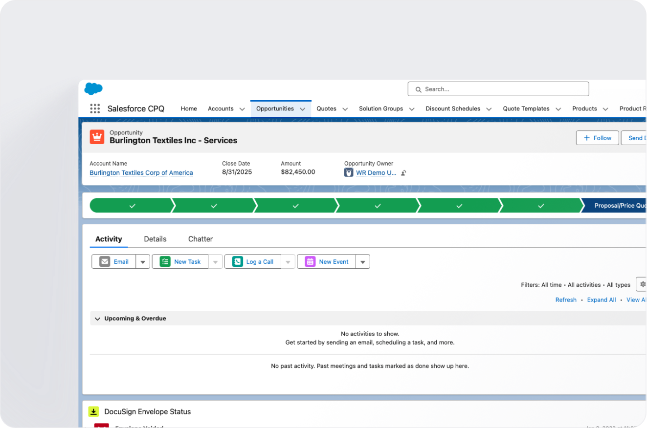This screenshot has width=647, height=428.
Task: Open the Discount Schedules nav tab
Action: [x=453, y=109]
